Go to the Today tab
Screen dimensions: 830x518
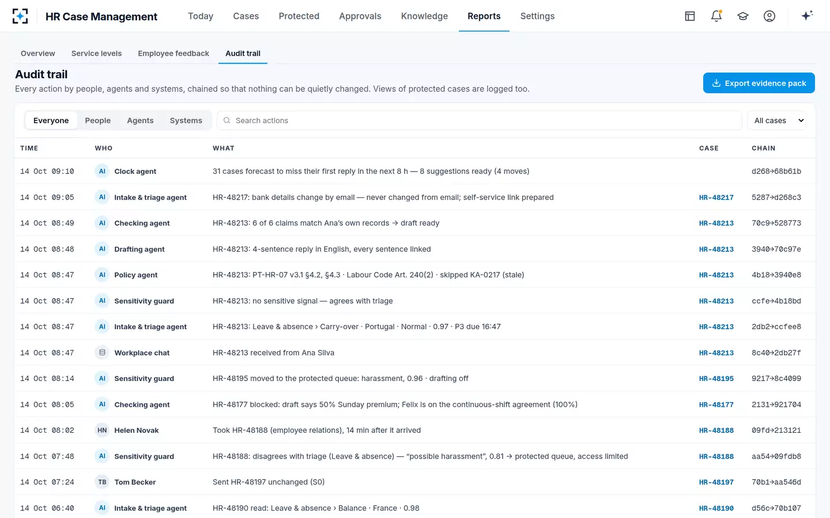[x=201, y=16]
